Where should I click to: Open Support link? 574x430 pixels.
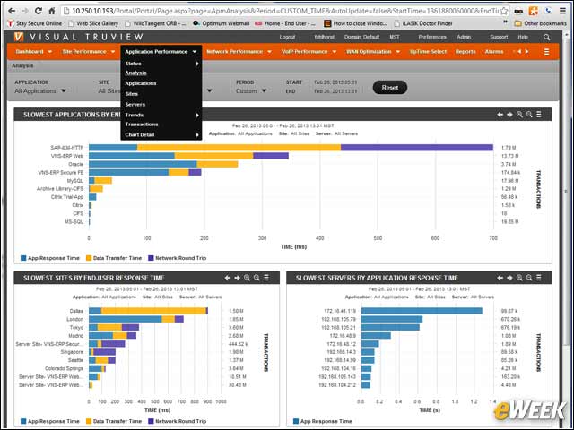click(x=499, y=37)
